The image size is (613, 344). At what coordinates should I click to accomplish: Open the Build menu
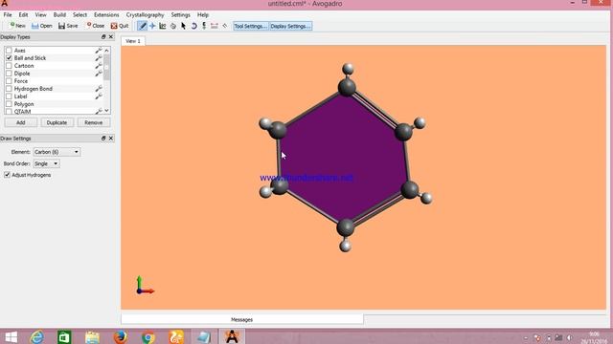tap(59, 15)
